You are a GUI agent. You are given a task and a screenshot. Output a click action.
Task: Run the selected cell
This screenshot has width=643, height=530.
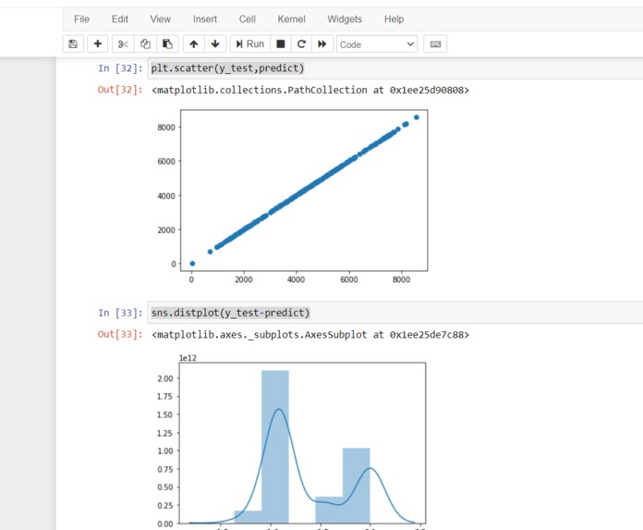[250, 43]
